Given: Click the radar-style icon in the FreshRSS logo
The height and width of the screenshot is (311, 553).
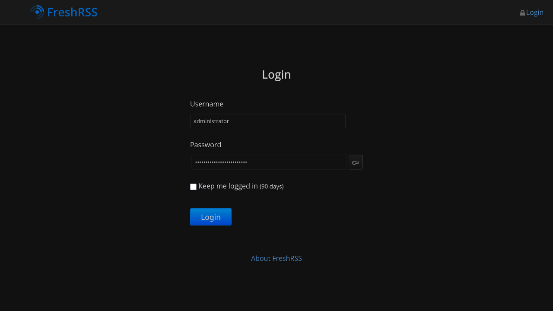Looking at the screenshot, I should click(x=37, y=12).
